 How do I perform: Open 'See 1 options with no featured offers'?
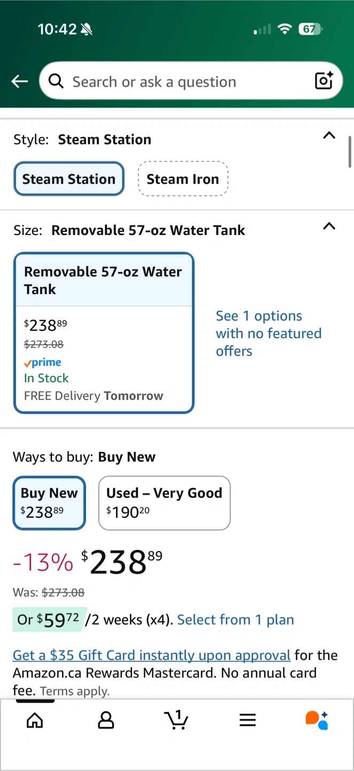tap(268, 333)
